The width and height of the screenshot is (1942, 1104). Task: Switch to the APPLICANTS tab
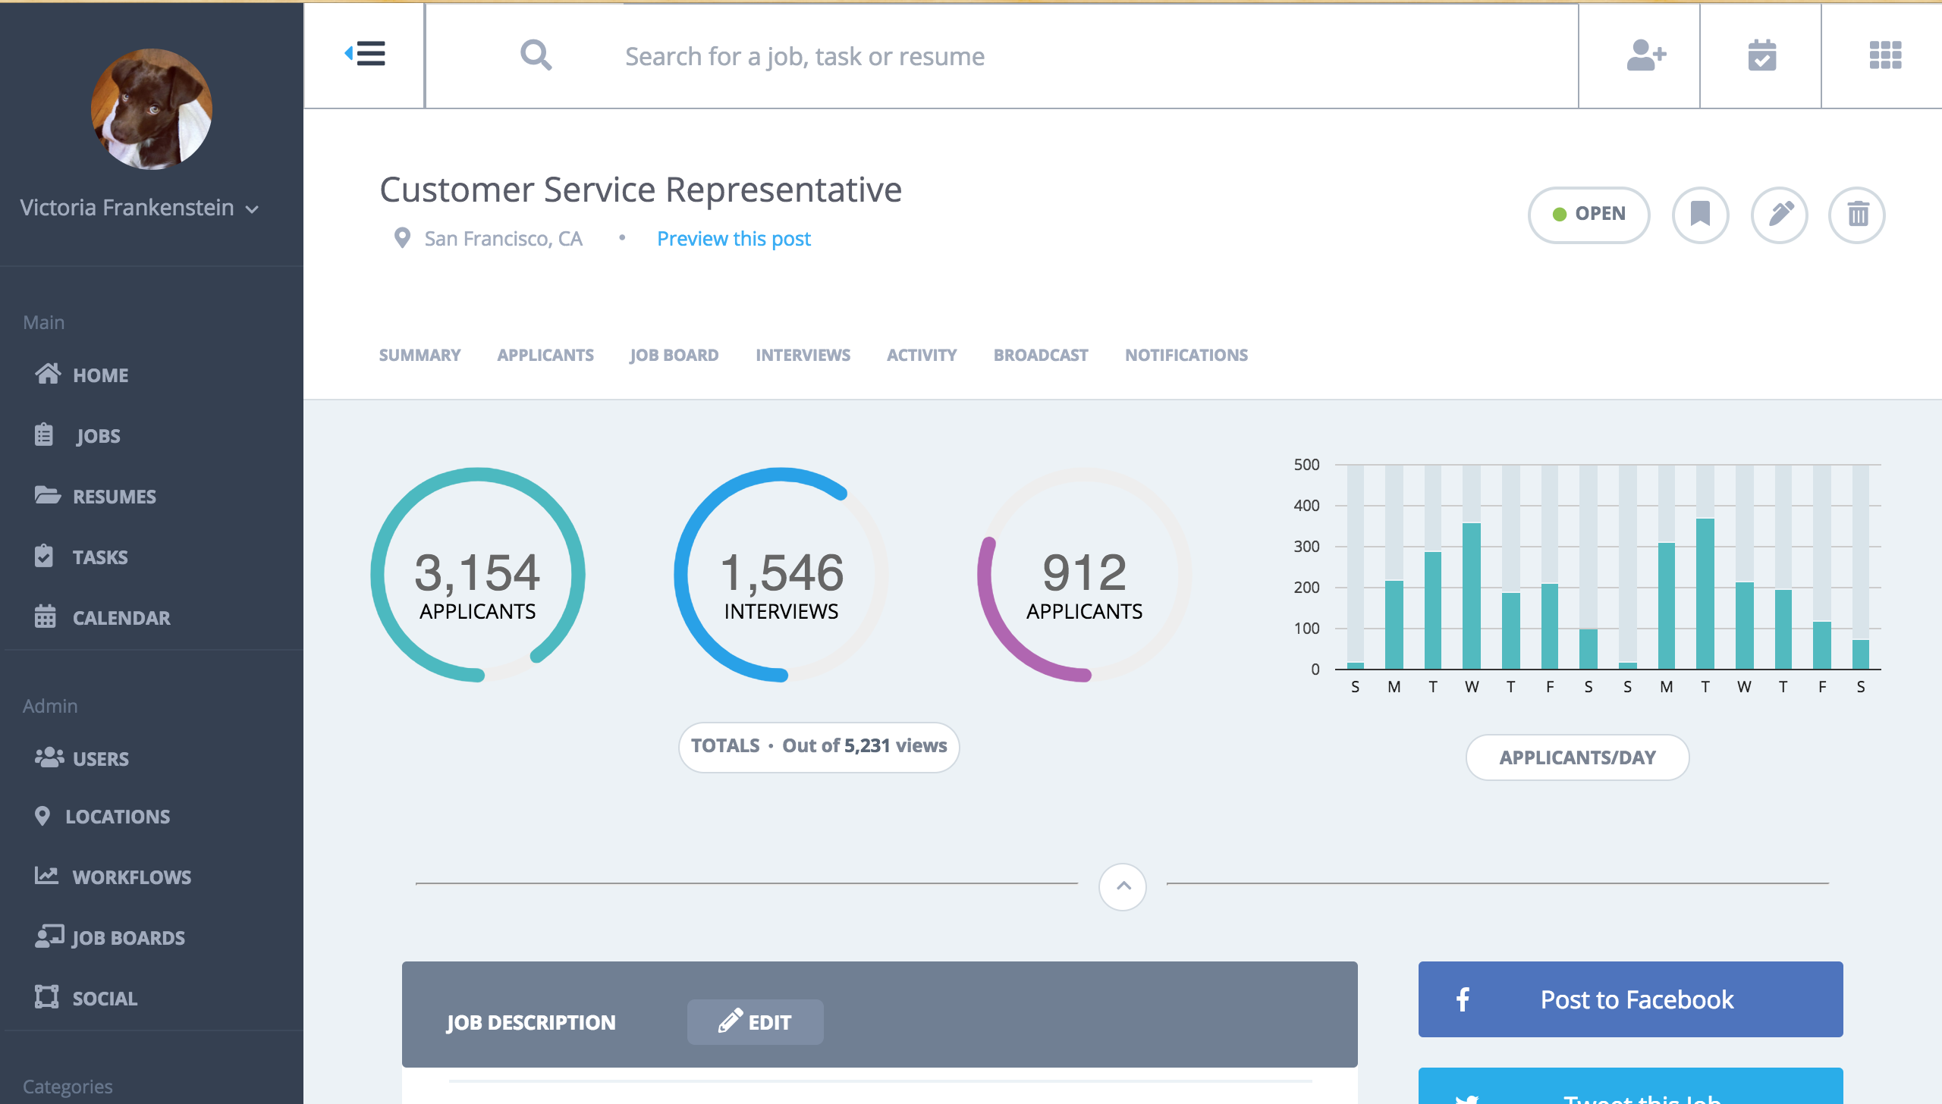pyautogui.click(x=545, y=355)
